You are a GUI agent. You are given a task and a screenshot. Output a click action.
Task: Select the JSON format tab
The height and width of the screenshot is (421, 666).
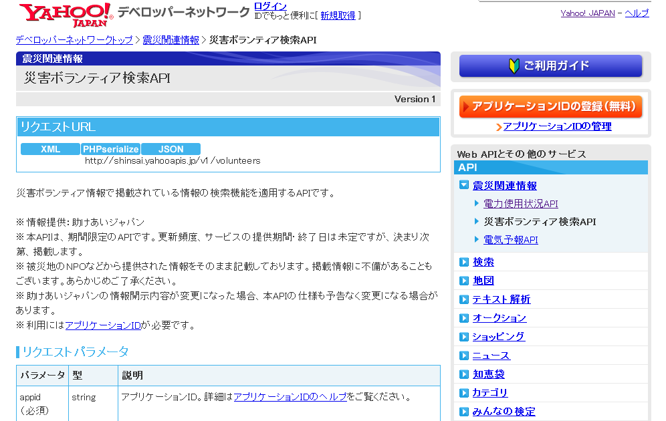click(171, 149)
